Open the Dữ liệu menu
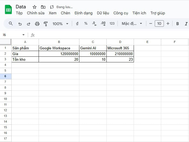Viewport: 189px width, 142px height. click(103, 13)
